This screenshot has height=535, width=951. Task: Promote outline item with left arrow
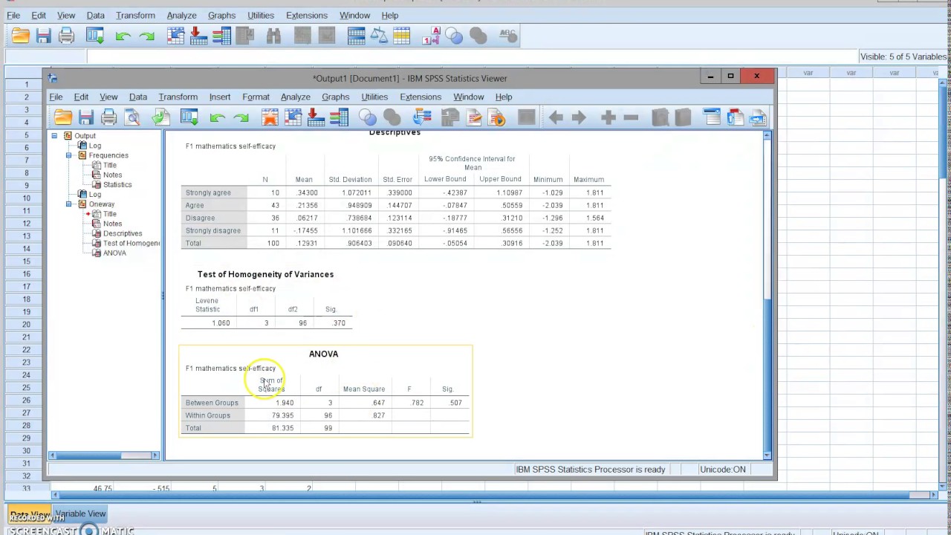pos(556,117)
